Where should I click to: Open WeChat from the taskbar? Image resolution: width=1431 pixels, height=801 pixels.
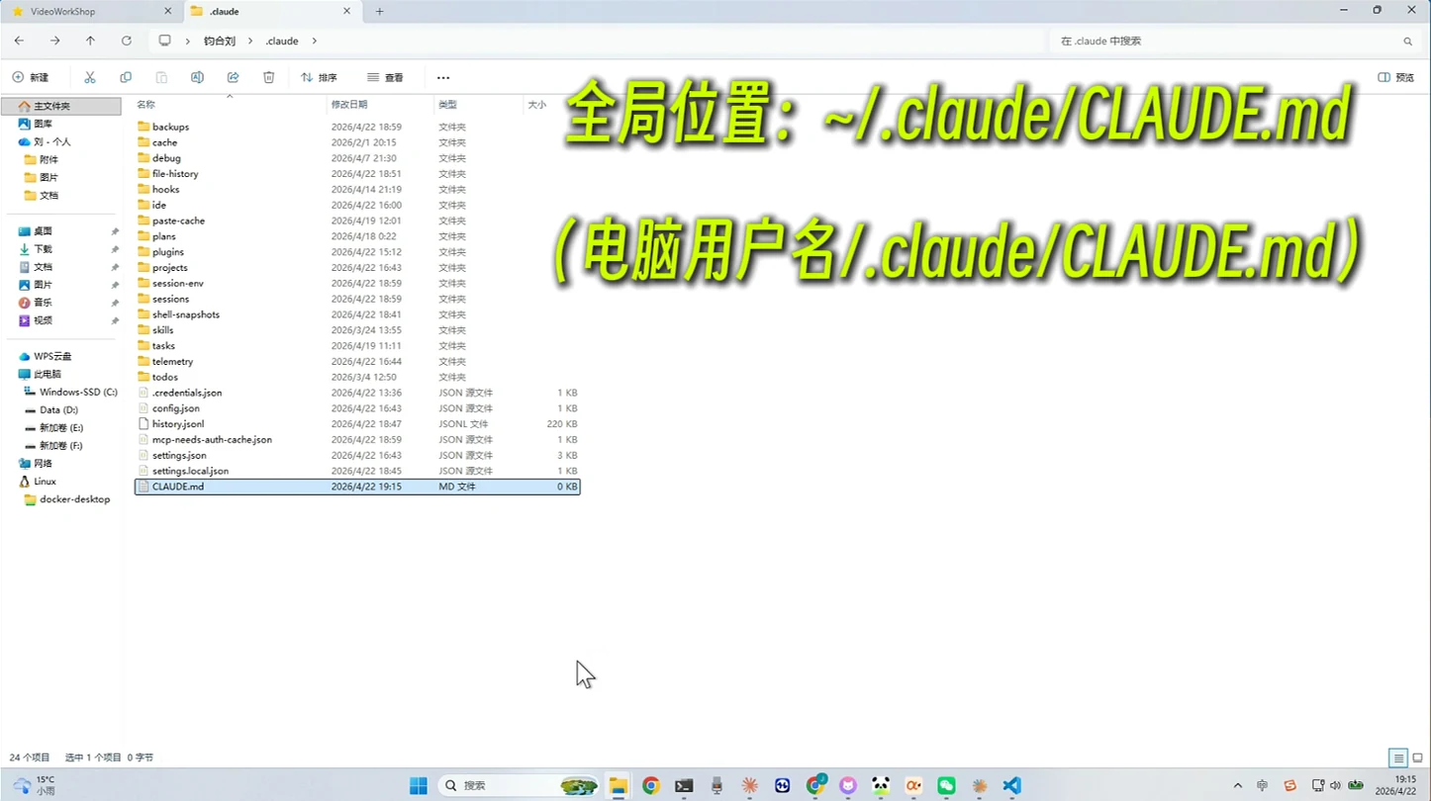coord(946,785)
